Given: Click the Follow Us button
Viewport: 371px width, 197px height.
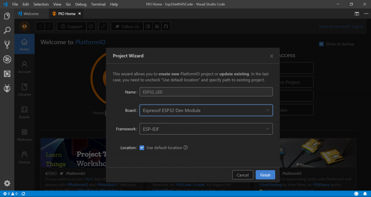Looking at the screenshot, I should 127,27.
